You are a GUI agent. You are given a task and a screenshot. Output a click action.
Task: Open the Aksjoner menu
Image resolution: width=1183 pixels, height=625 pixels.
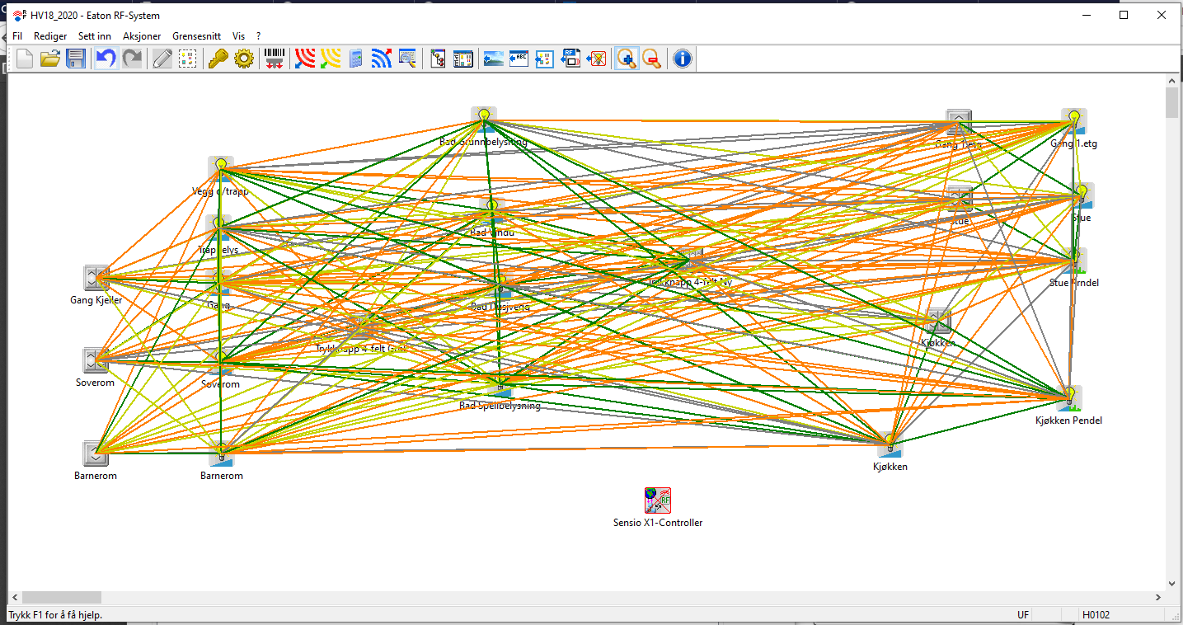pyautogui.click(x=142, y=36)
